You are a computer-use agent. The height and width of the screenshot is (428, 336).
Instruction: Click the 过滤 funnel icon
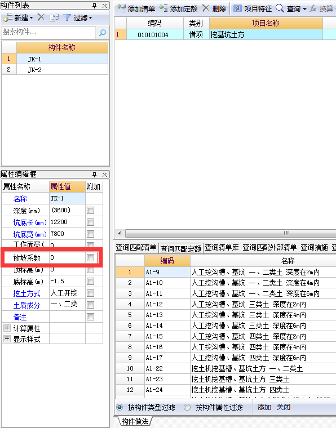(x=67, y=18)
